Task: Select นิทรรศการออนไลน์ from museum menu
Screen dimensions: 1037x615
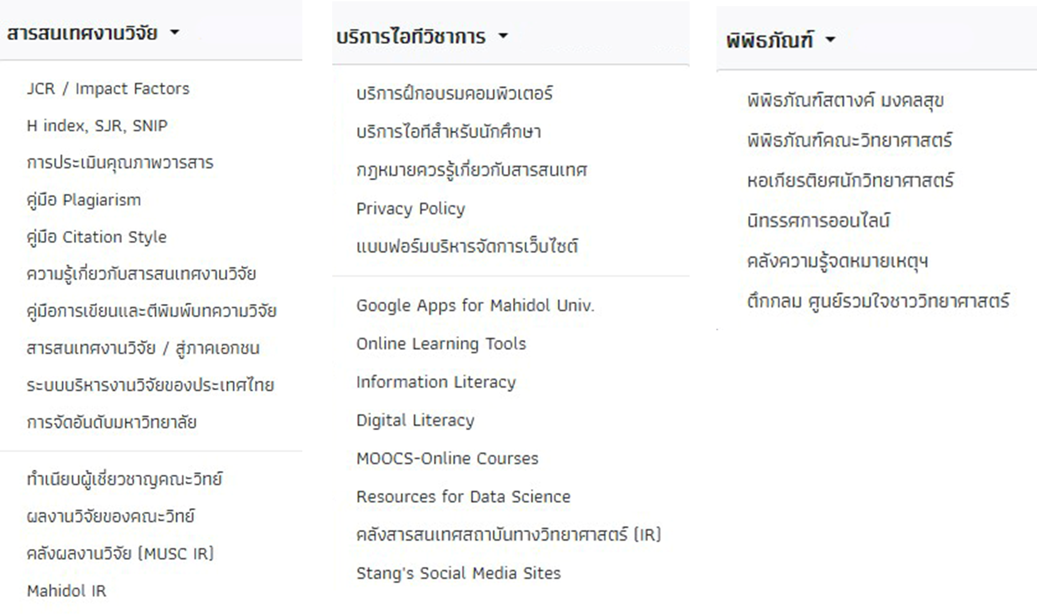Action: point(818,221)
